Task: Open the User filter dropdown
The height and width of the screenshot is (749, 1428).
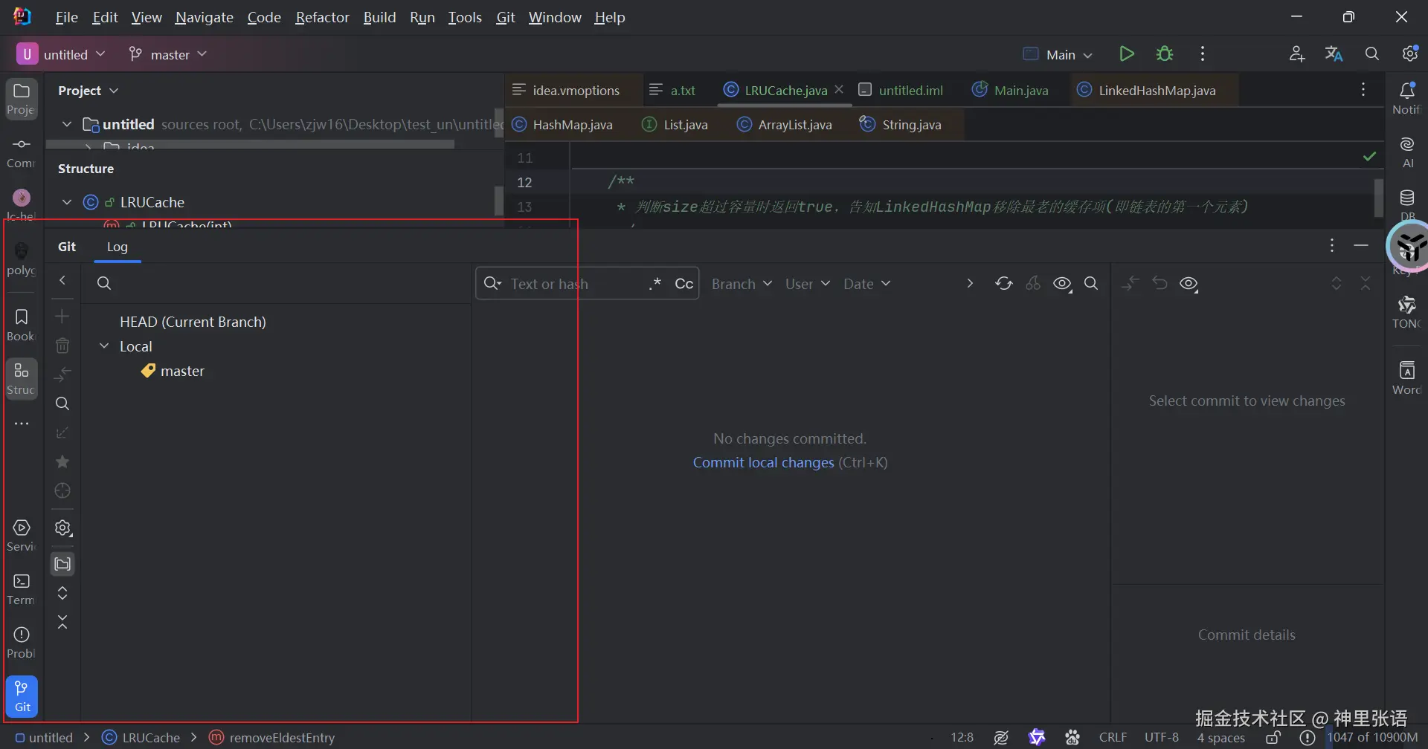Action: (x=808, y=284)
